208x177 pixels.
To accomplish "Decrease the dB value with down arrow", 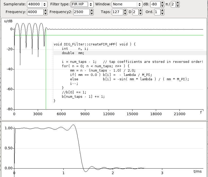I will pyautogui.click(x=162, y=6).
